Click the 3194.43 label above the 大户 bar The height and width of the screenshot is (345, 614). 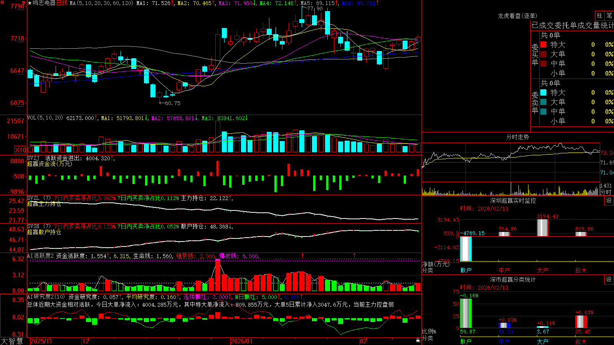click(548, 216)
